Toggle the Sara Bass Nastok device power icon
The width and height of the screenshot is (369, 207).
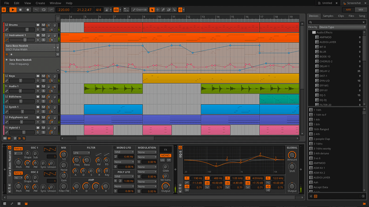[x=9, y=148]
